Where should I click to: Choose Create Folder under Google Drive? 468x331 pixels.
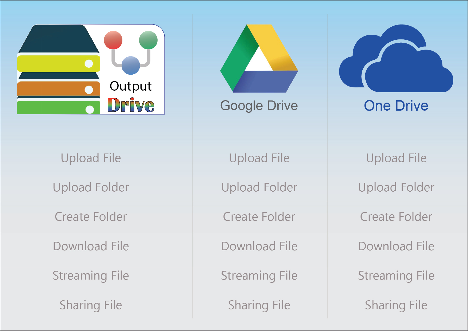pyautogui.click(x=259, y=217)
